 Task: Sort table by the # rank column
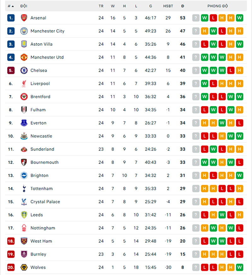10,6
